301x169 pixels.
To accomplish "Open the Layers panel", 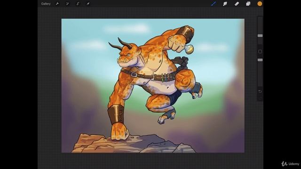I will coord(248,4).
